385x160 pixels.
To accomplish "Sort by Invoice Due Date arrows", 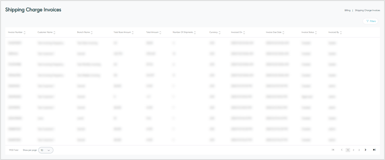I will (x=284, y=33).
